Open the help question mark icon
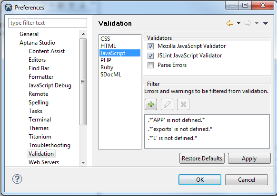The width and height of the screenshot is (277, 196). tap(17, 179)
